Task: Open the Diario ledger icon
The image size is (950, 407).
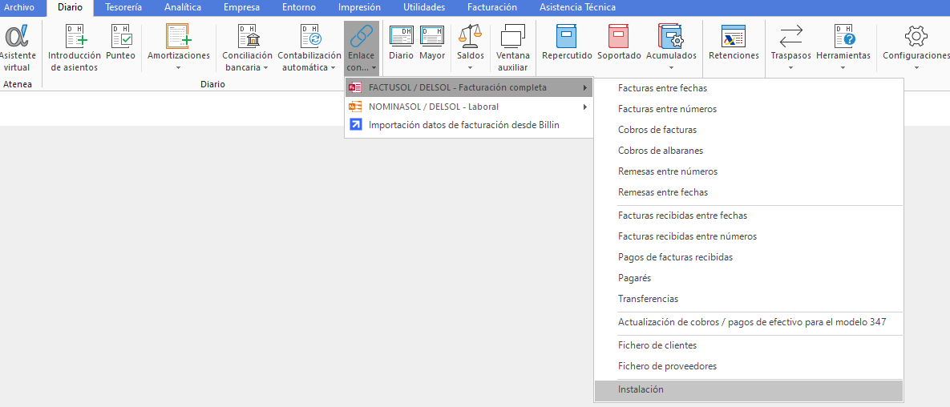Action: click(401, 36)
